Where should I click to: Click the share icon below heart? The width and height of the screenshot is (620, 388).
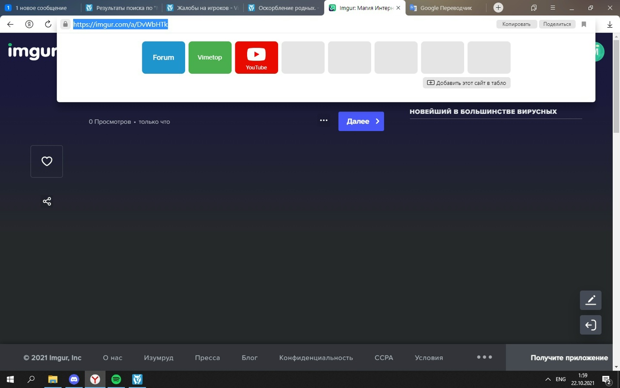[x=47, y=201]
